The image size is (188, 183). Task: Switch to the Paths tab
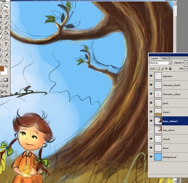click(x=165, y=58)
